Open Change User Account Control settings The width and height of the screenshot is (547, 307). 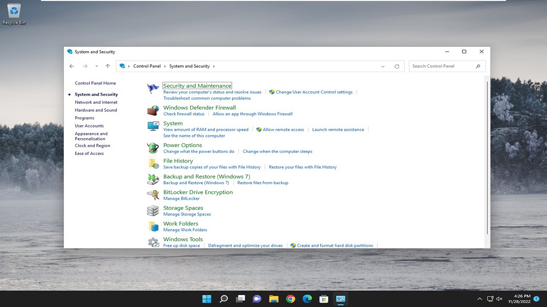coord(314,92)
